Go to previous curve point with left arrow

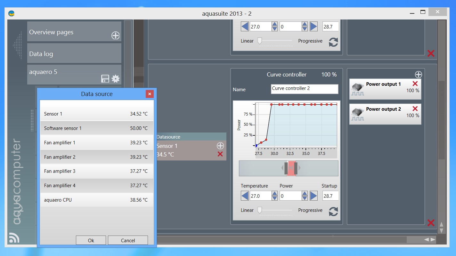click(x=245, y=196)
